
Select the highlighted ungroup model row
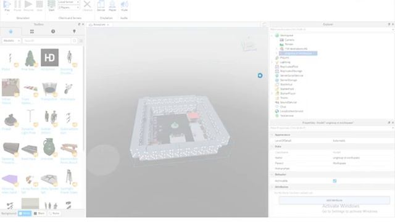298,54
